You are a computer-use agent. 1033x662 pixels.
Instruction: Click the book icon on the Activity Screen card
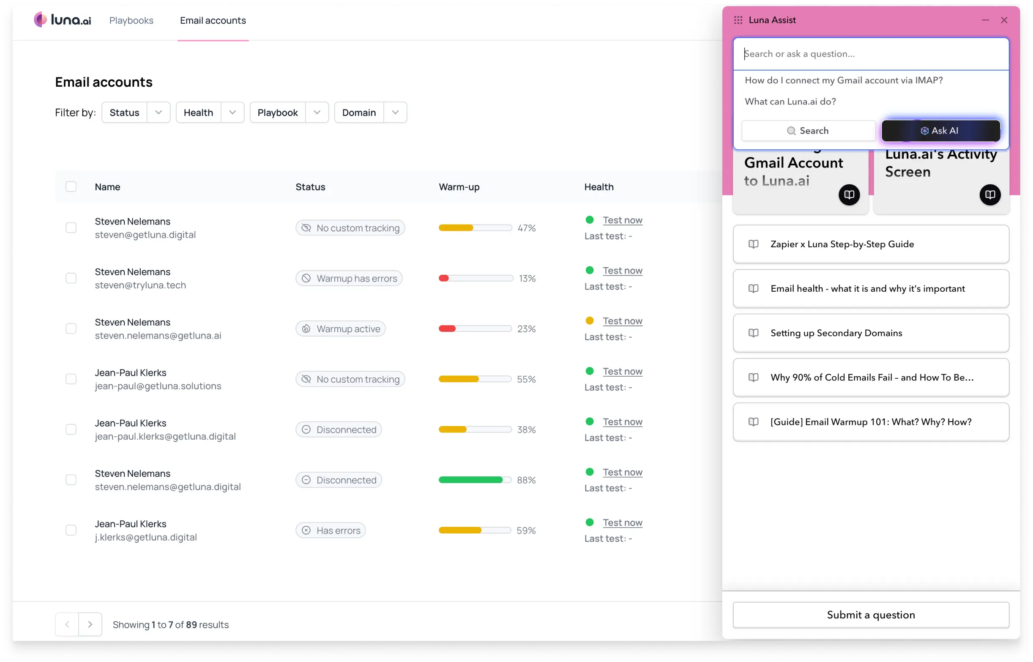click(x=989, y=195)
